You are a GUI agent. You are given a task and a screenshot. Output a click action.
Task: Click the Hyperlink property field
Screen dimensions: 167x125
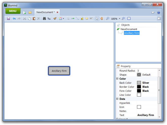pos(147,103)
